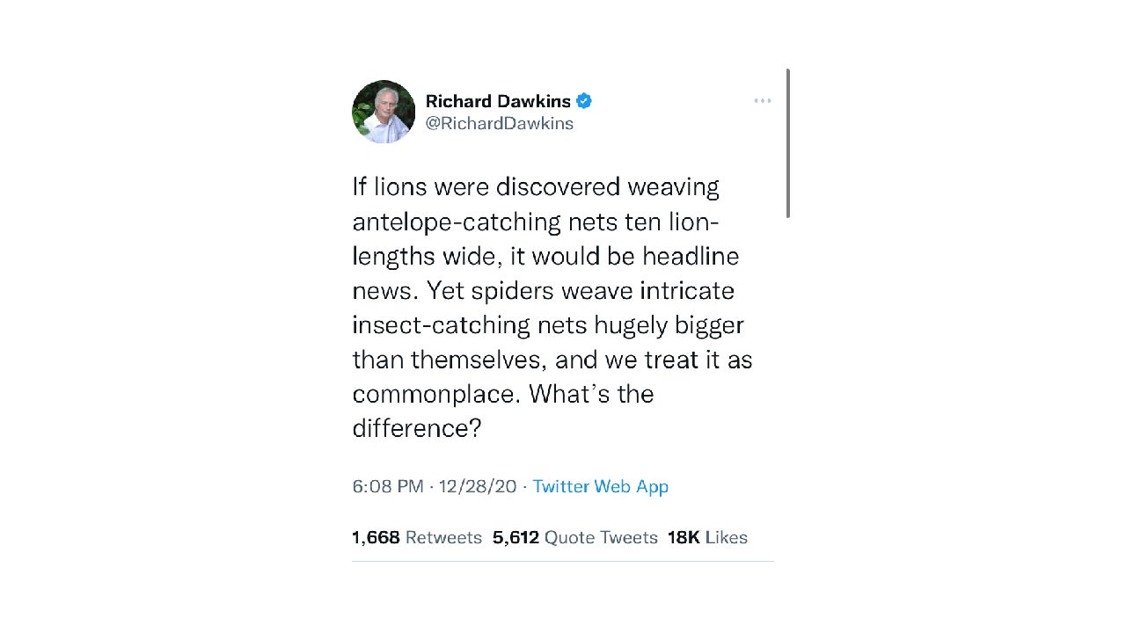Screen dimensions: 1126x633
Task: Click the 12/28/20 date
Action: pyautogui.click(x=477, y=486)
